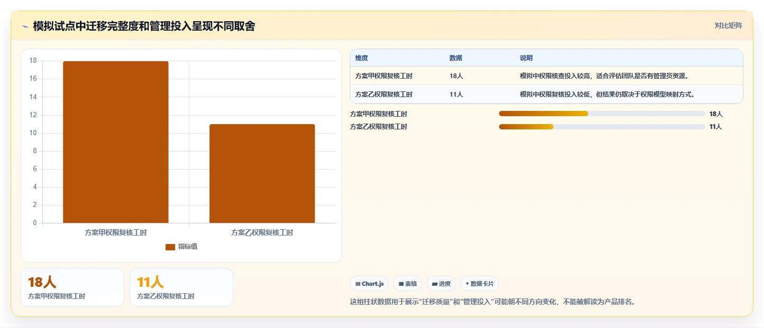Screen dimensions: 764x328
Task: Click the 说明 column header
Action: 526,58
